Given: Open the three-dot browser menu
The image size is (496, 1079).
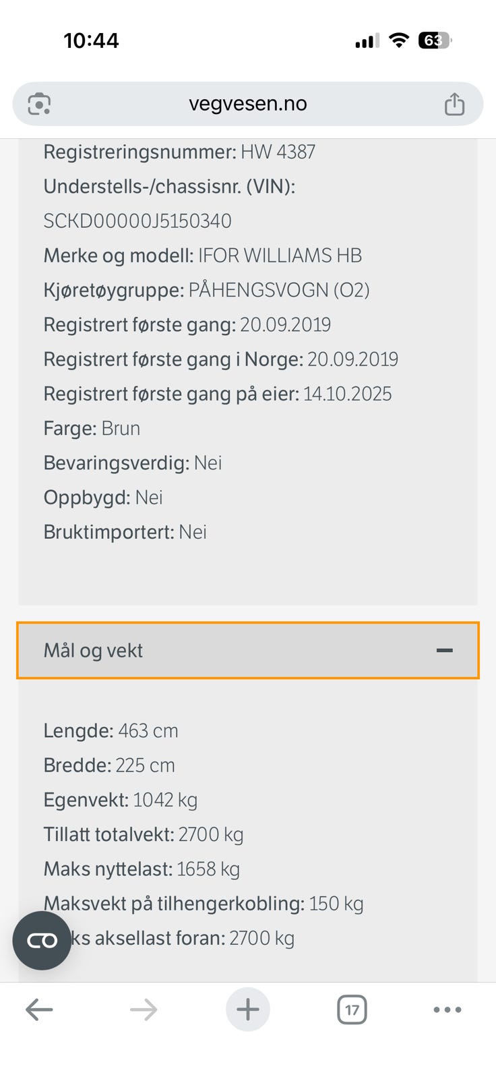Looking at the screenshot, I should coord(447,1010).
